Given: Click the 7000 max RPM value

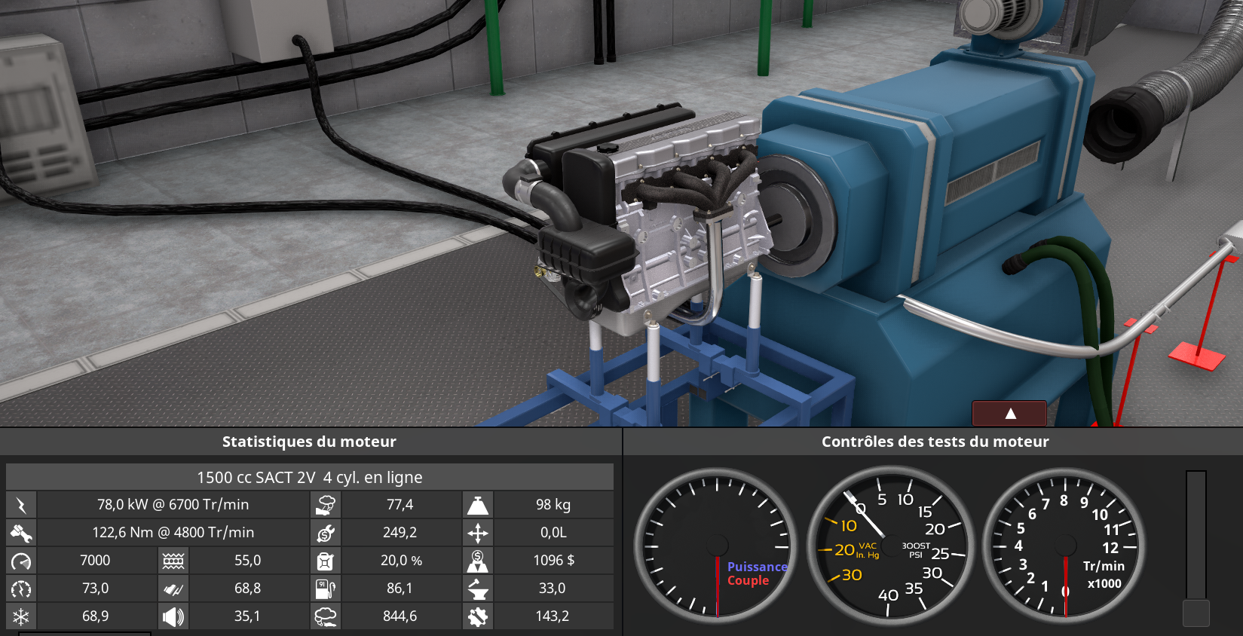Looking at the screenshot, I should [x=95, y=561].
